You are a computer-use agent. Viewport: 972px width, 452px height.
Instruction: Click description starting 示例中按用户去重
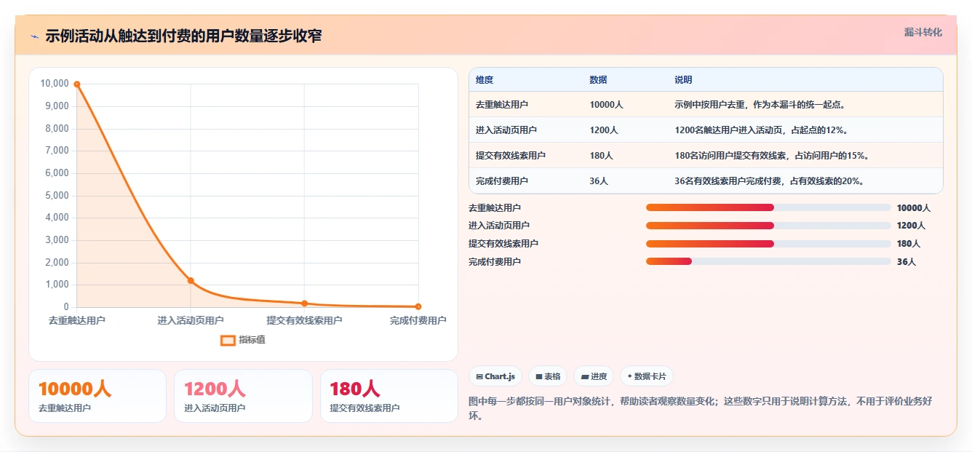[760, 105]
